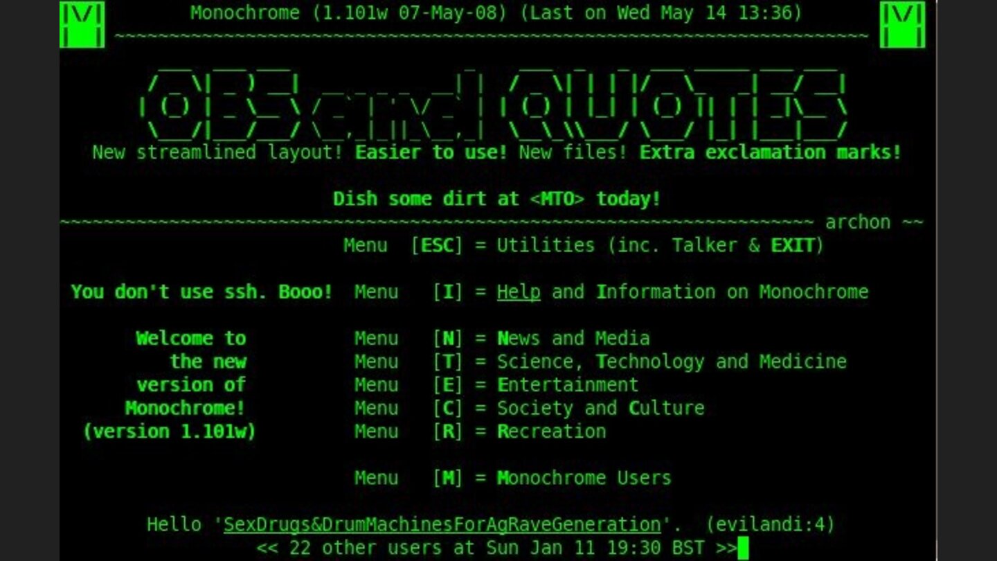997x561 pixels.
Task: Go to the [R] Recreation menu
Action: click(x=480, y=431)
